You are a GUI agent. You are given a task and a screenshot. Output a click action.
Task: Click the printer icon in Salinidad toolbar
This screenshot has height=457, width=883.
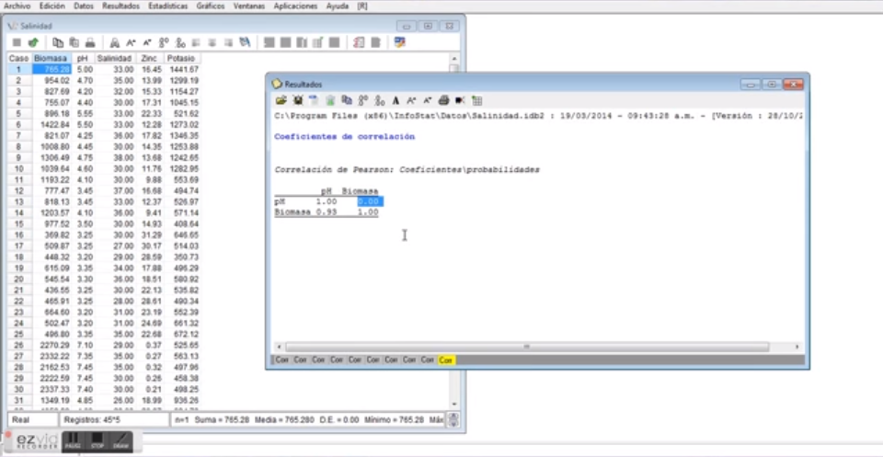click(x=90, y=42)
